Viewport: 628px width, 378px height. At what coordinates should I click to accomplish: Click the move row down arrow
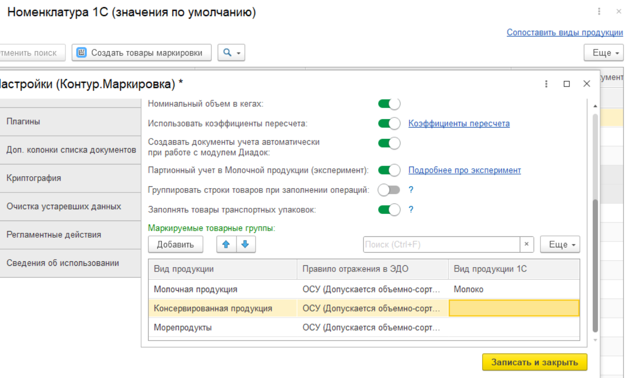coord(245,244)
